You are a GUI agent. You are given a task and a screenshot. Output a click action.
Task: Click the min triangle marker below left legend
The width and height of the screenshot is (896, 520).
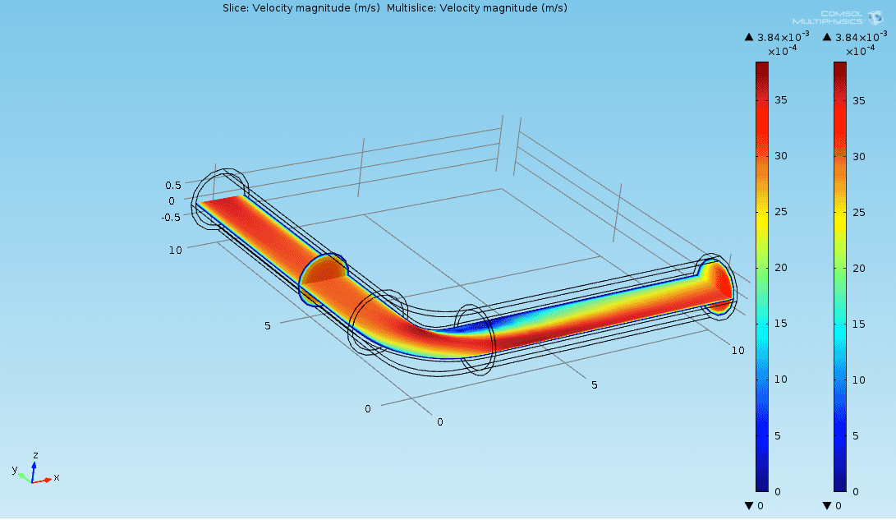(x=748, y=505)
